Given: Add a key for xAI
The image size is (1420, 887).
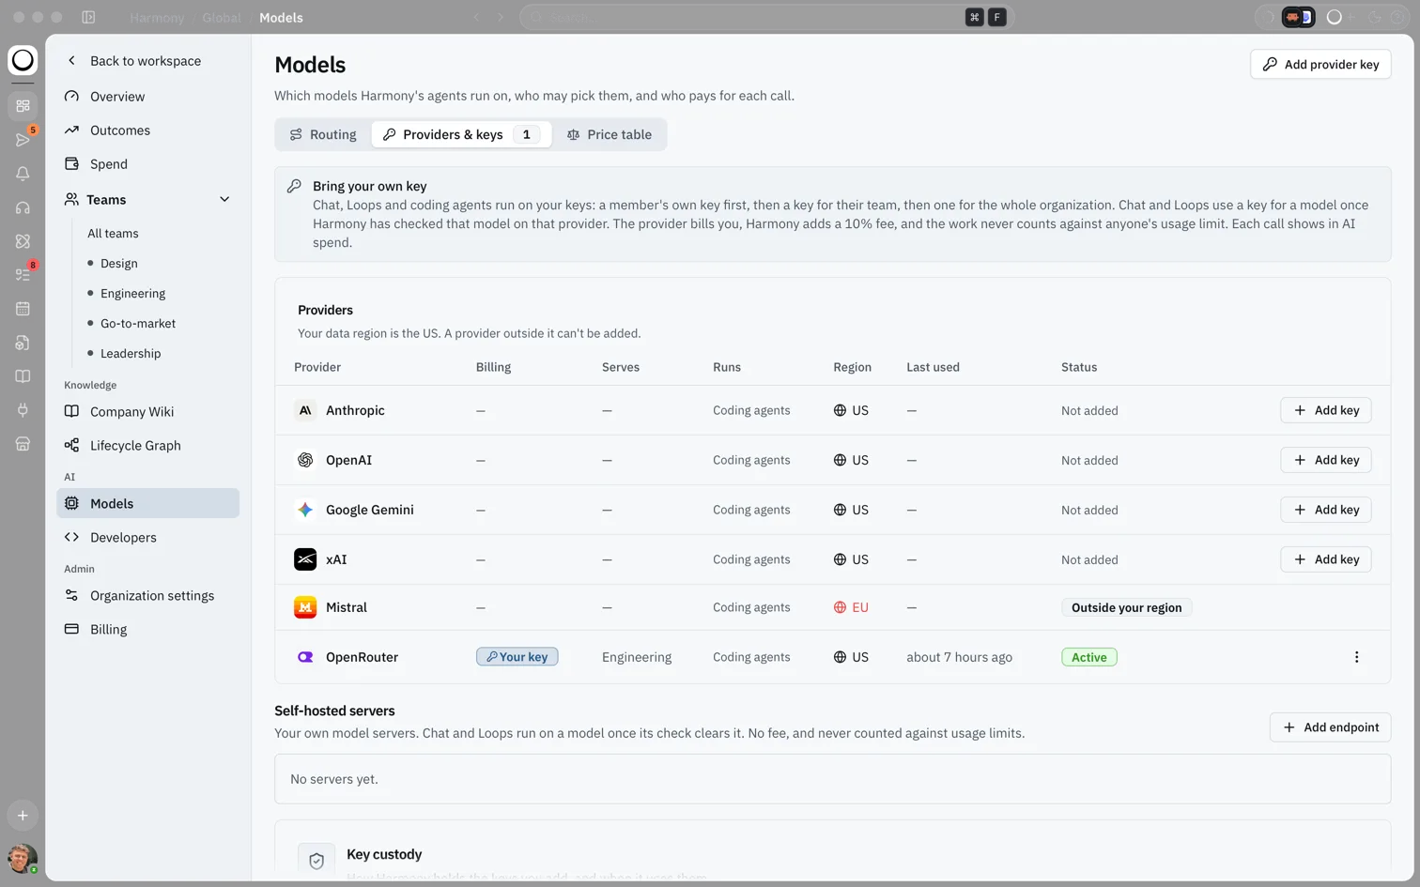Looking at the screenshot, I should (x=1326, y=559).
